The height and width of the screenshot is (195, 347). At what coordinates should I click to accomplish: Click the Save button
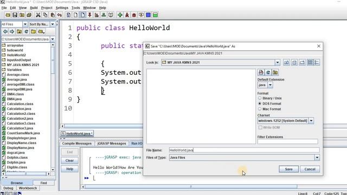[x=288, y=169]
